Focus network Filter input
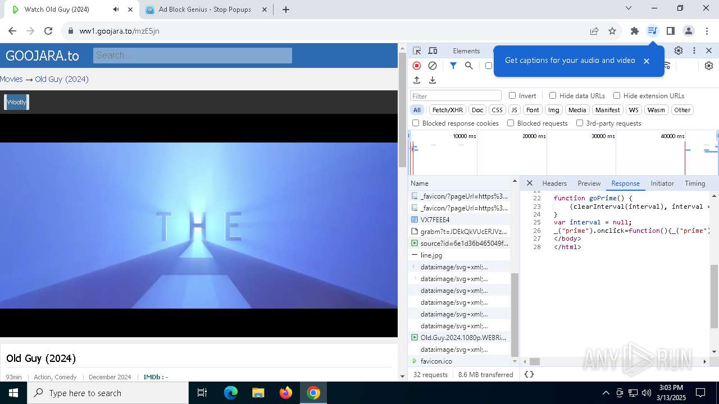 tap(456, 96)
